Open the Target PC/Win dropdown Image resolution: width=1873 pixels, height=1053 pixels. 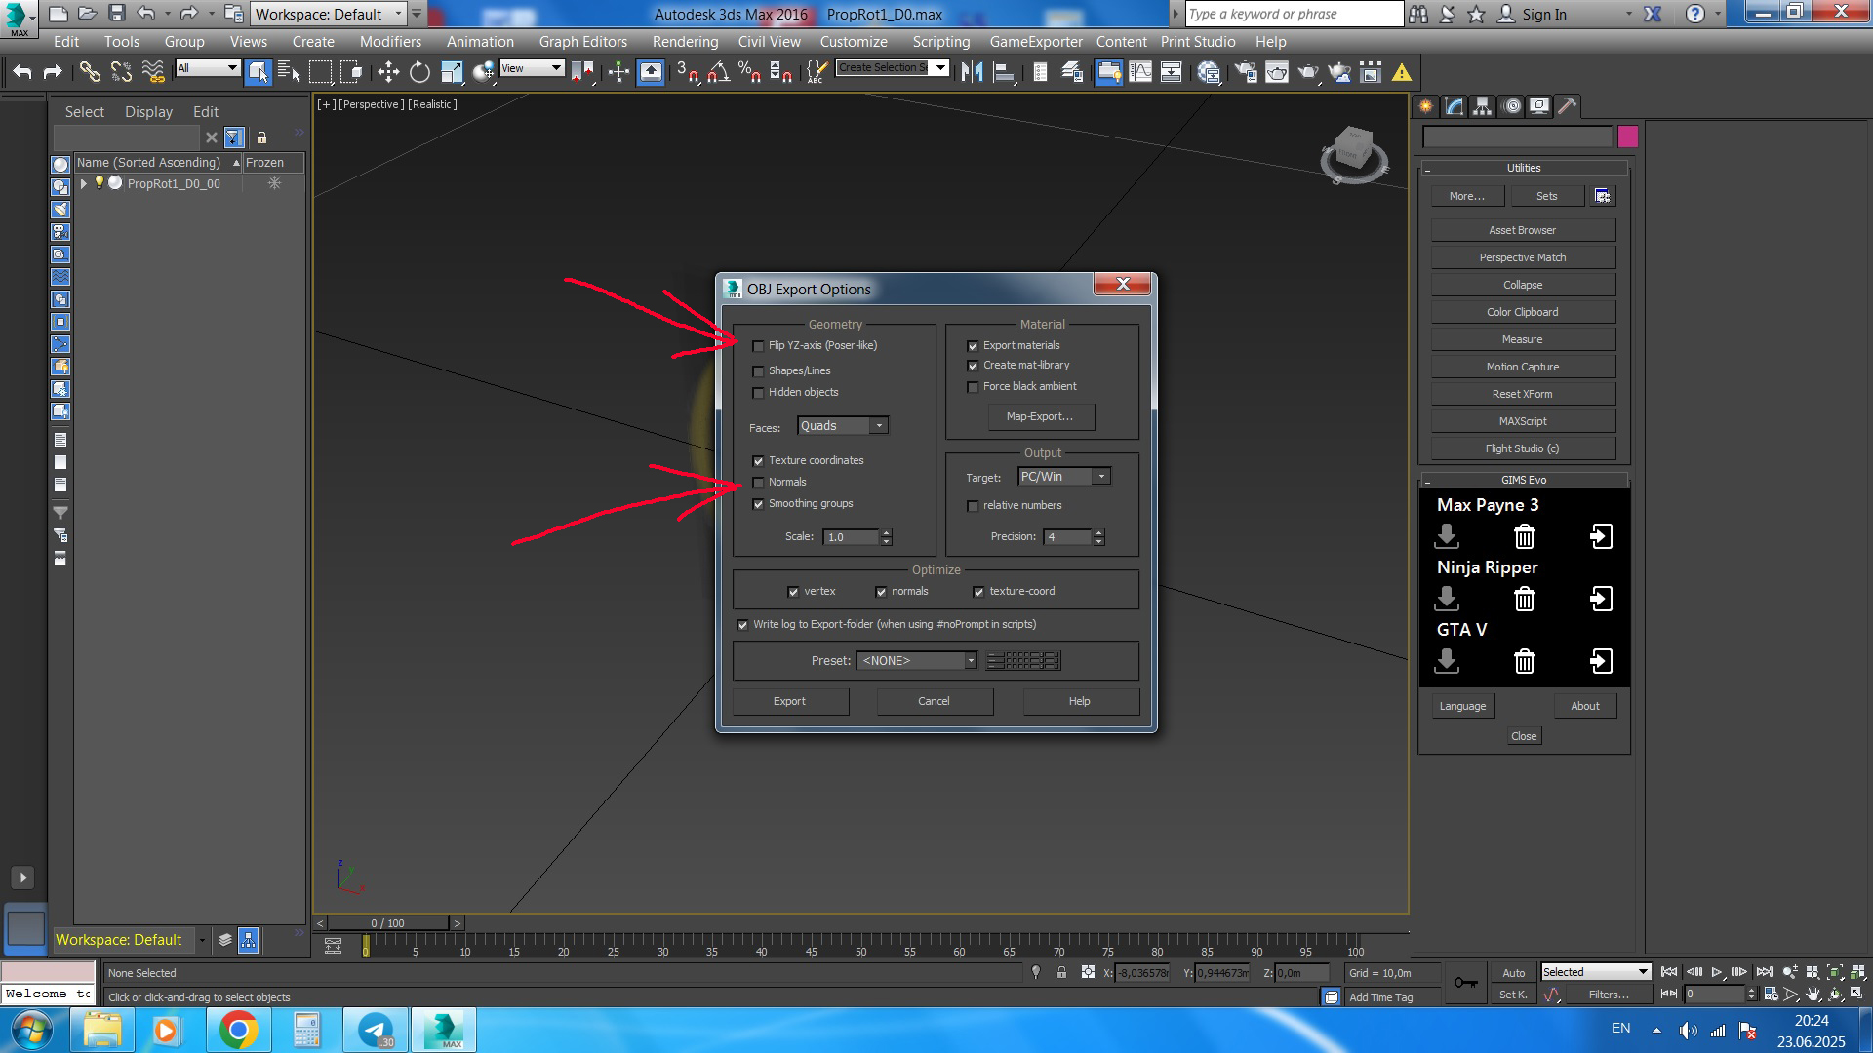1101,477
